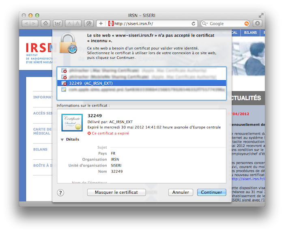Click the Safari back navigation arrow
Viewport: 284px width, 233px height.
click(26, 24)
